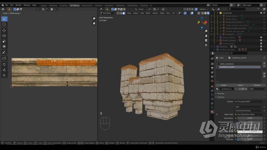Activate the Rotate tool in UV editor
This screenshot has height=150, width=267.
tap(4, 36)
